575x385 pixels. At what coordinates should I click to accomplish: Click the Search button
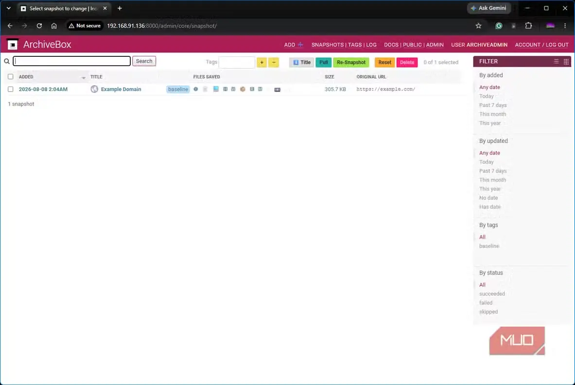coord(144,61)
